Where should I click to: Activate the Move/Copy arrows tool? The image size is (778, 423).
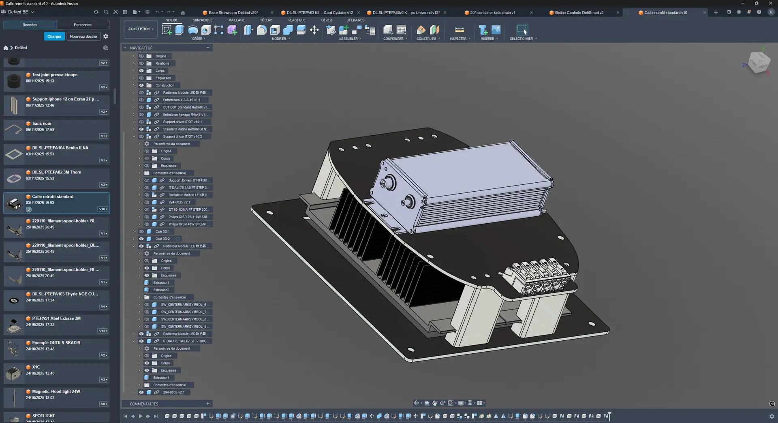click(314, 30)
